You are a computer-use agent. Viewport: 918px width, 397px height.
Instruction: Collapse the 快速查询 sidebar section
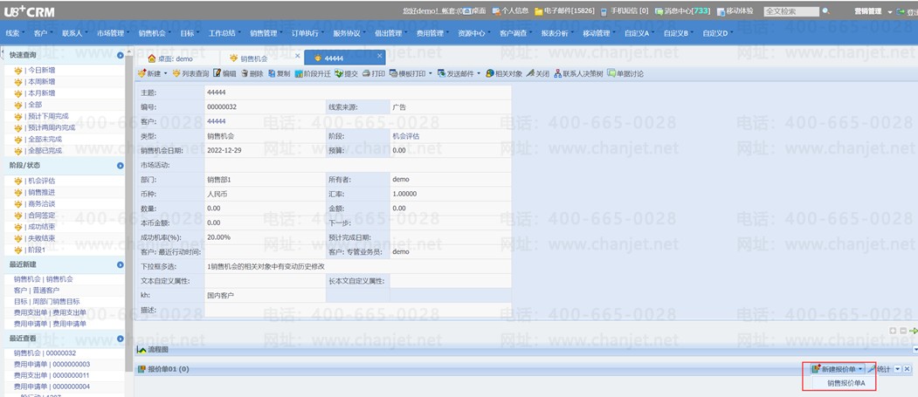(120, 55)
